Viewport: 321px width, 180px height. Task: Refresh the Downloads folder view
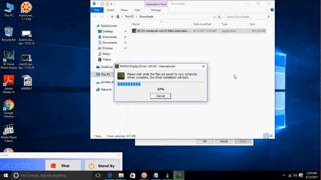(x=219, y=17)
